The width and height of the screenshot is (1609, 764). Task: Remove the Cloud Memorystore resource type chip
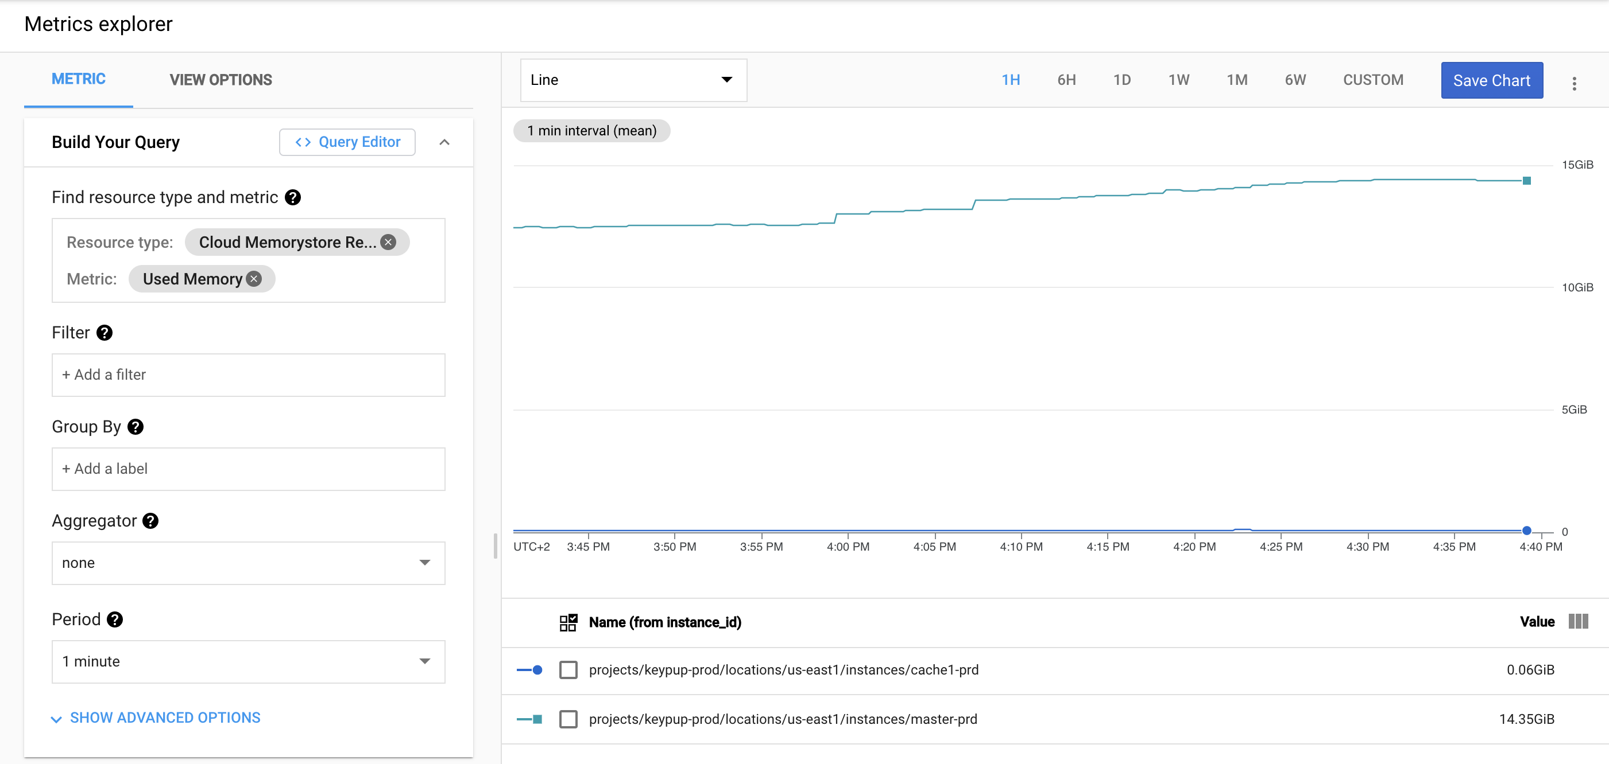389,242
